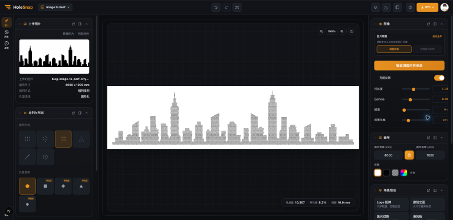Click the canvas height field showing 1000

[x=430, y=155]
